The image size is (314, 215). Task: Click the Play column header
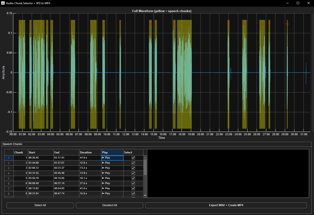coord(112,152)
